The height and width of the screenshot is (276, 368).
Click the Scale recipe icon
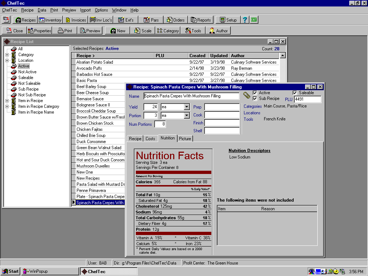(x=143, y=31)
